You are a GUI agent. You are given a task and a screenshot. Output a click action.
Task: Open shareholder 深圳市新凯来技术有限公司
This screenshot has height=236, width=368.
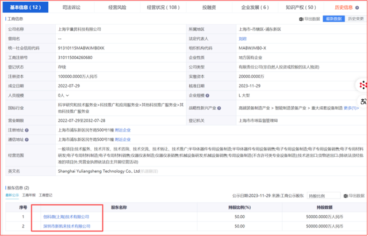pos(67,226)
